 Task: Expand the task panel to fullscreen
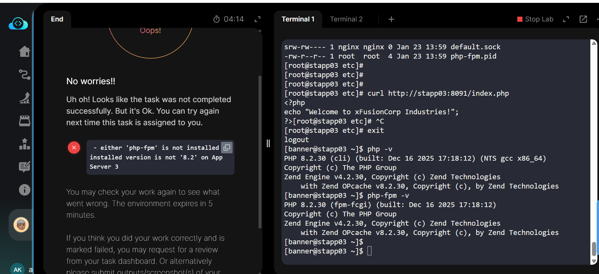coord(258,19)
